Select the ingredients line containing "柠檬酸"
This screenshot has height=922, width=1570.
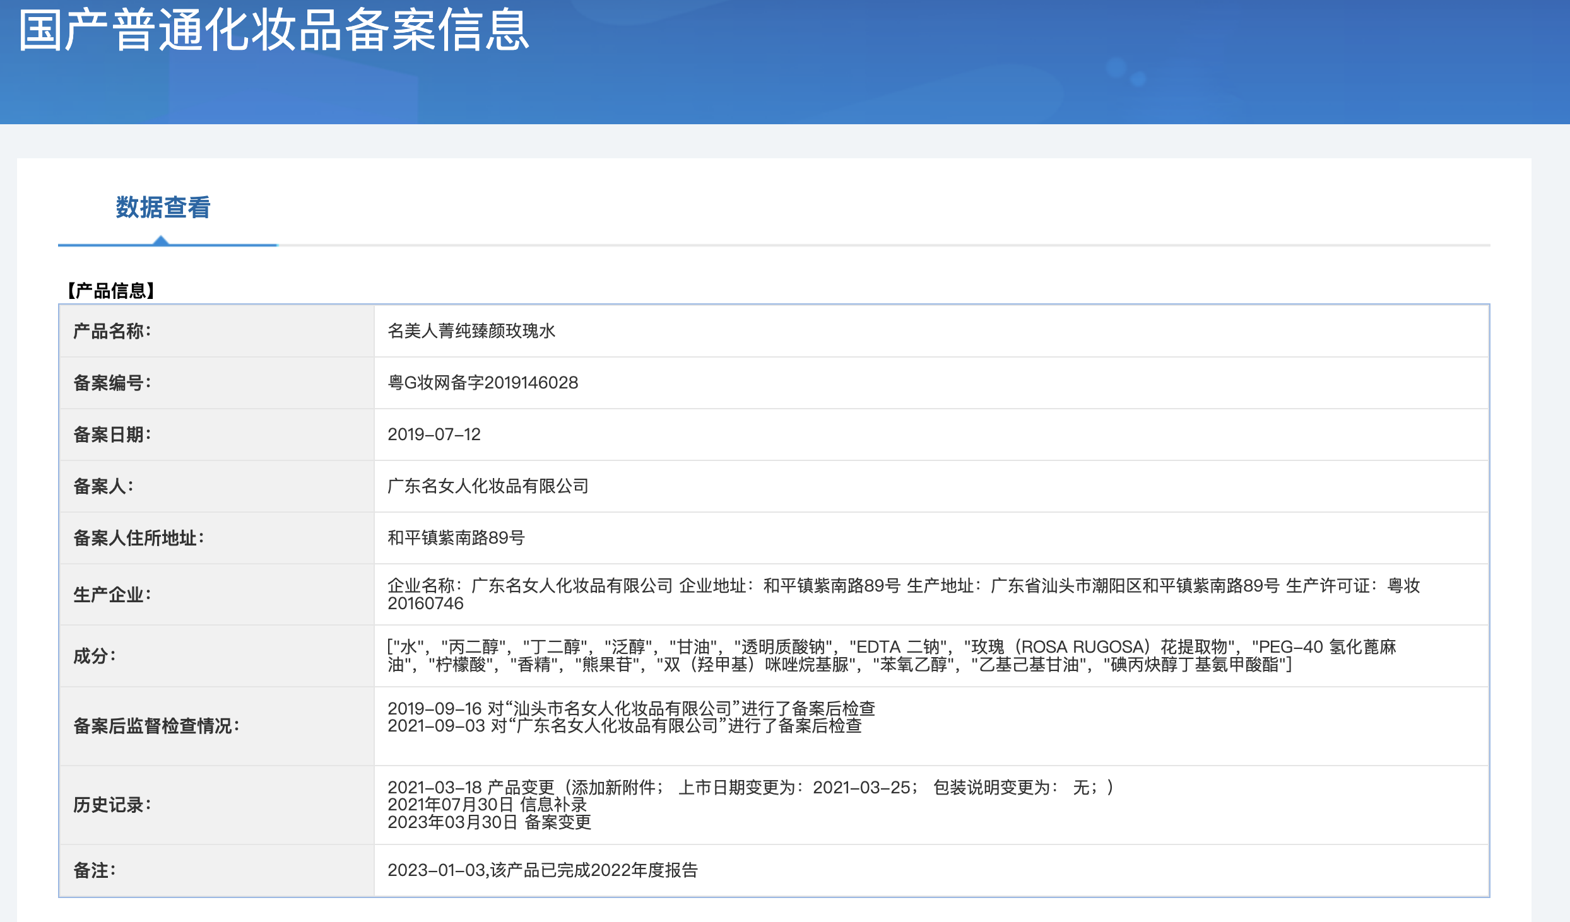click(x=840, y=665)
